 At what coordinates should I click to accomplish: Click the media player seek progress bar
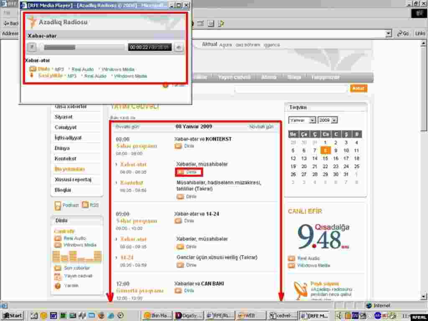pyautogui.click(x=84, y=47)
